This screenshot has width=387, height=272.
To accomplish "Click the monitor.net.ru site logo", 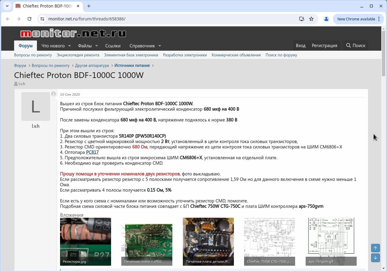I will tap(73, 33).
